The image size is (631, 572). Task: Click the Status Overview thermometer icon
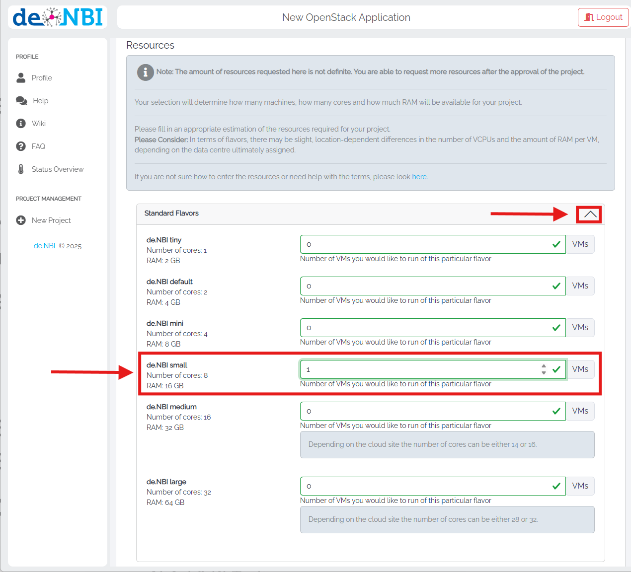coord(21,169)
